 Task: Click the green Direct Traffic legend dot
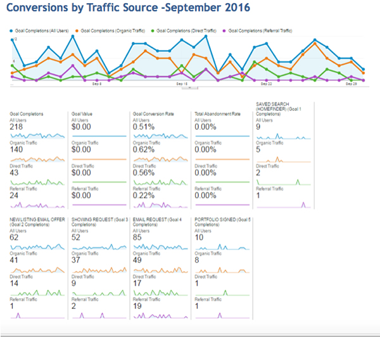click(153, 31)
